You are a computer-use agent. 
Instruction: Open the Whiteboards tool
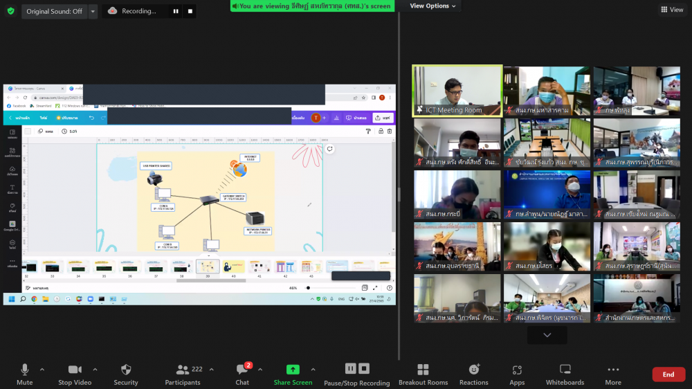[565, 370]
